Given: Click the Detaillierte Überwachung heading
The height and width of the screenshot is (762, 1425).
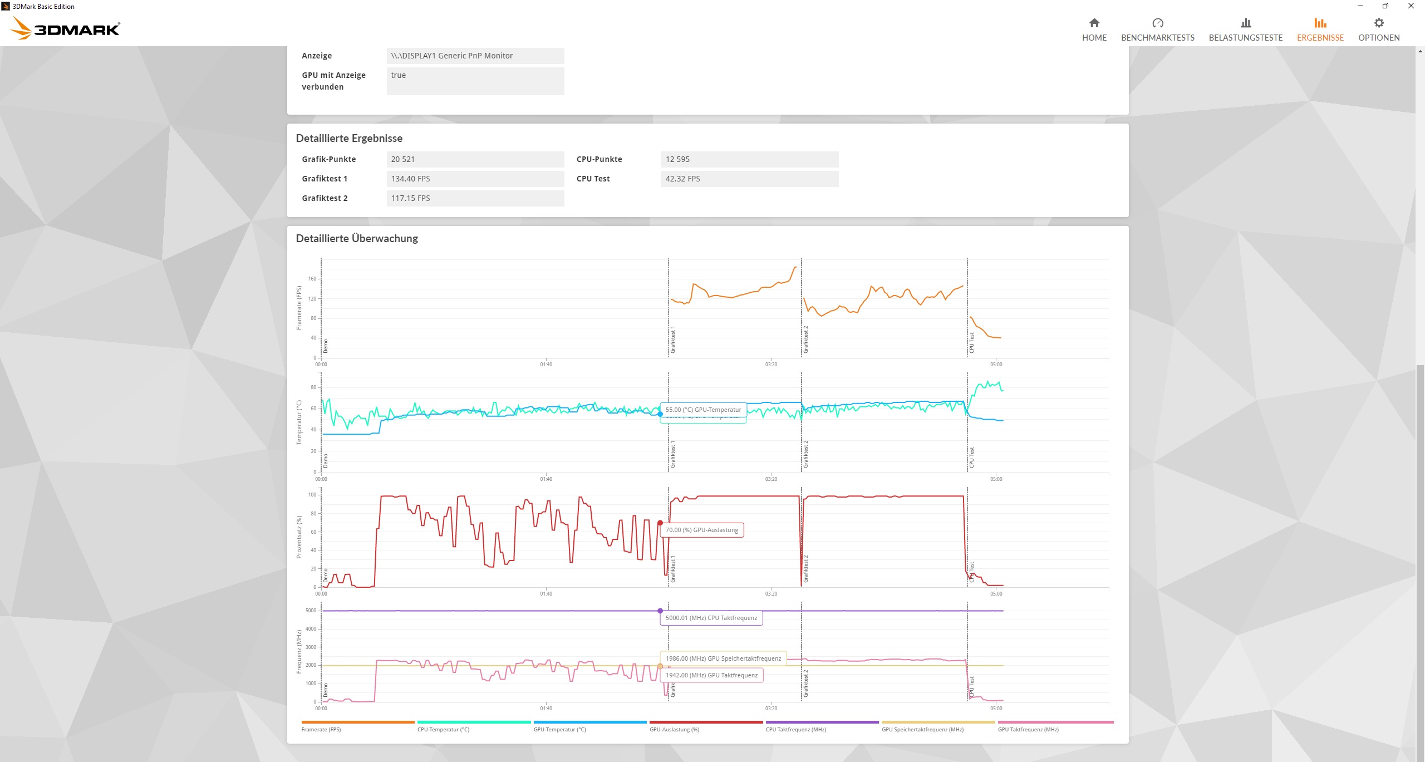Looking at the screenshot, I should (357, 238).
